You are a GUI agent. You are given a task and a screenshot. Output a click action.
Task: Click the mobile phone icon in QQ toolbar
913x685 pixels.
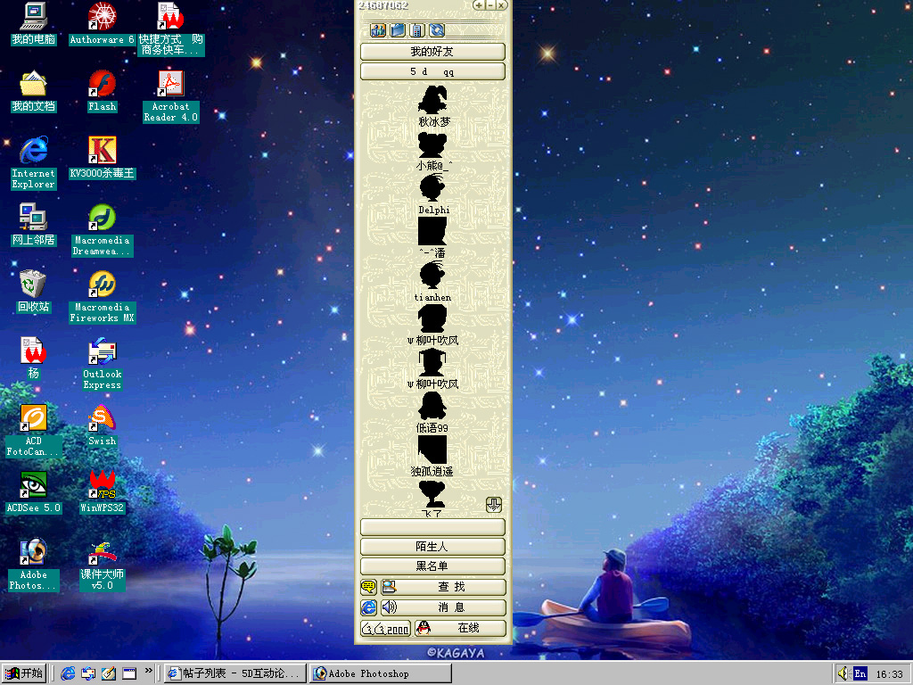click(417, 30)
